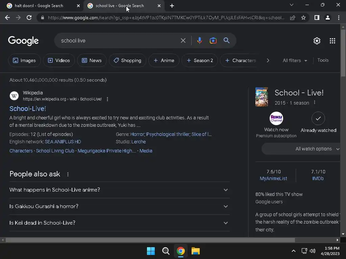The width and height of the screenshot is (346, 259).
Task: Open the Chrome profile icon
Action: [328, 18]
